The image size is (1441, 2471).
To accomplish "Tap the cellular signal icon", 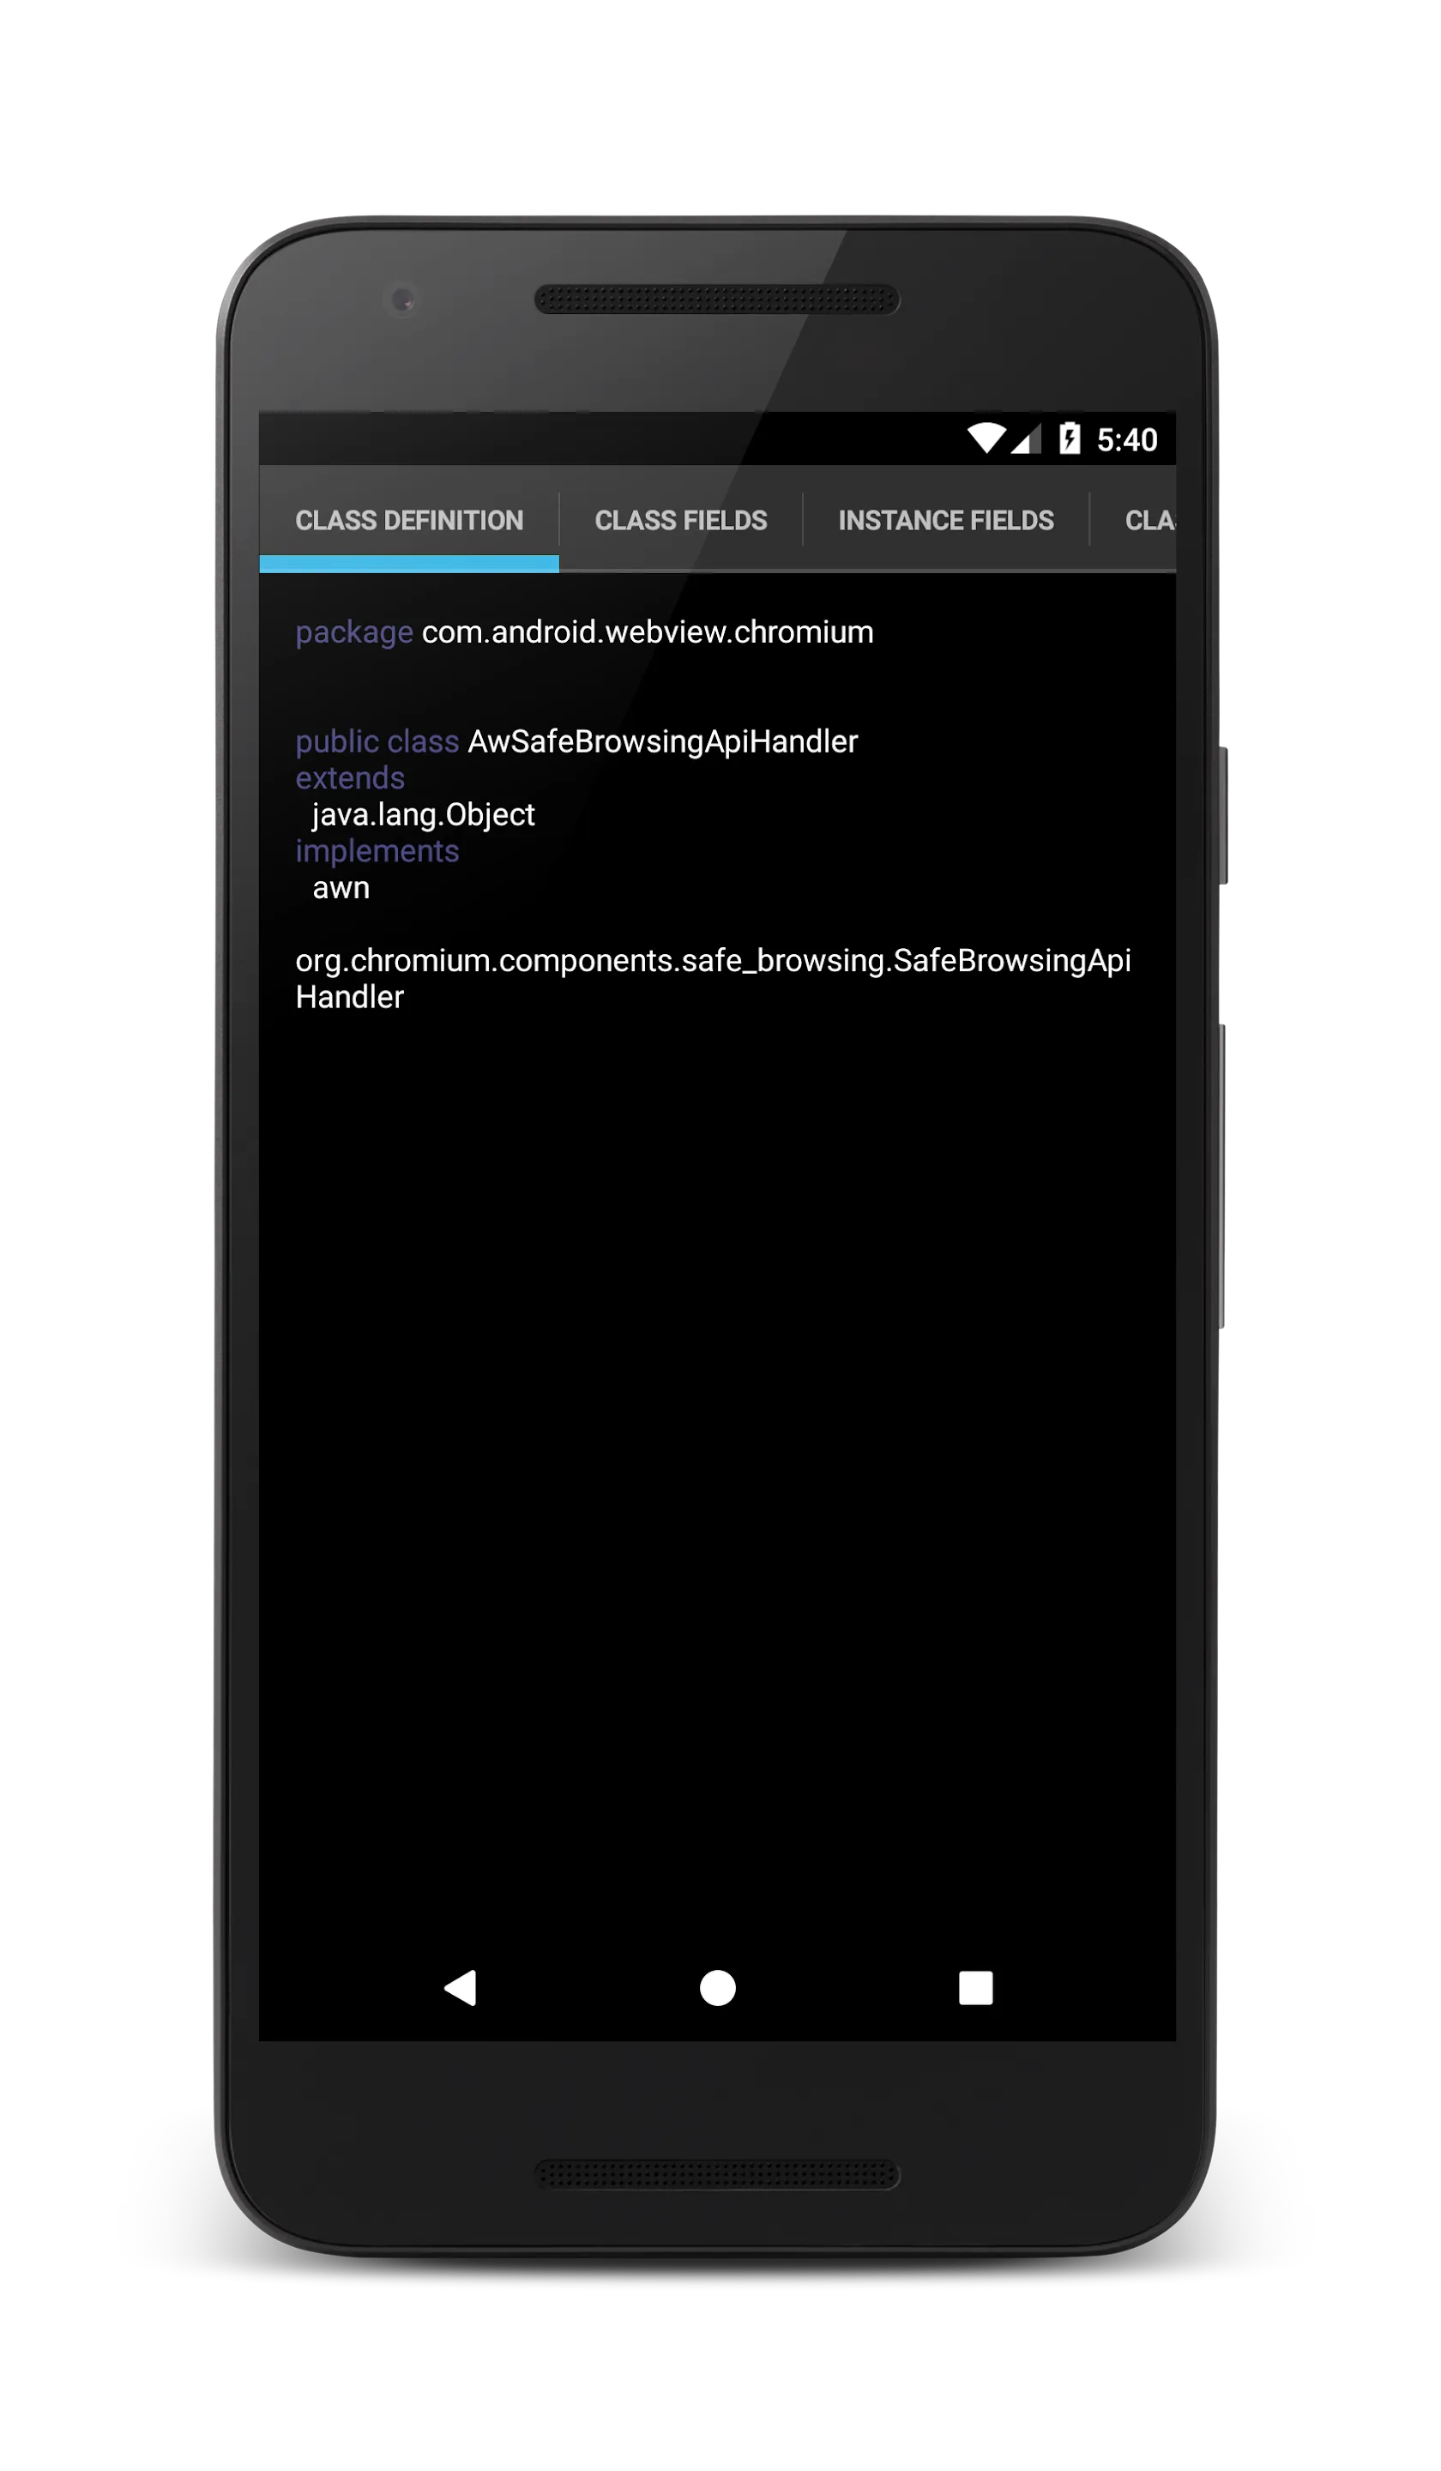I will 1027,439.
